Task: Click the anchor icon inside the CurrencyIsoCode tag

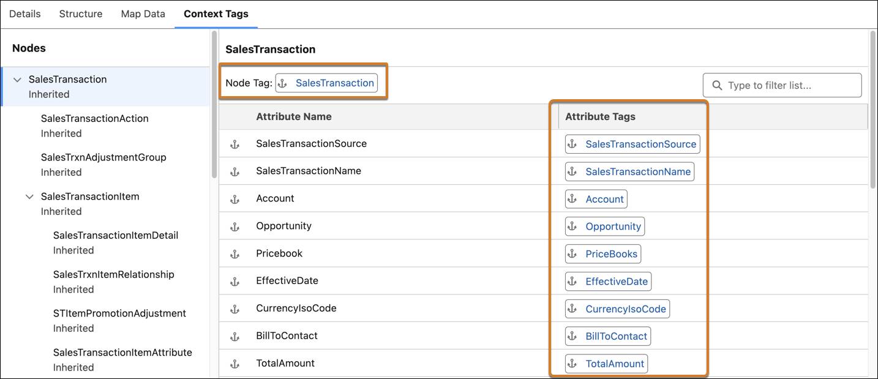Action: click(x=572, y=309)
